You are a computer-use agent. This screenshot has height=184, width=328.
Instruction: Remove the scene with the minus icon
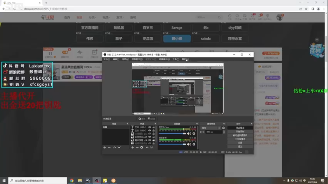pyautogui.click(x=109, y=148)
